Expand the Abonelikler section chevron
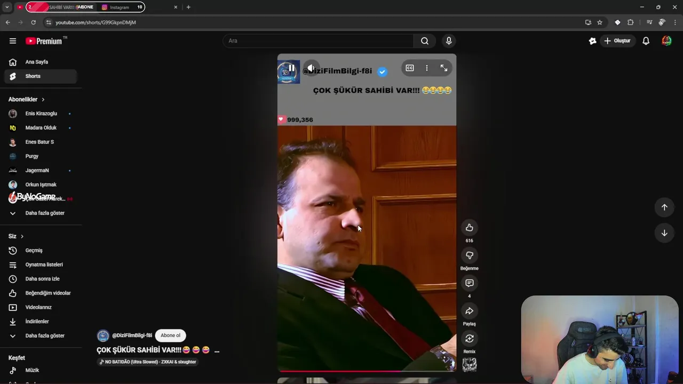Screen dimensions: 683x384 (x=43, y=100)
